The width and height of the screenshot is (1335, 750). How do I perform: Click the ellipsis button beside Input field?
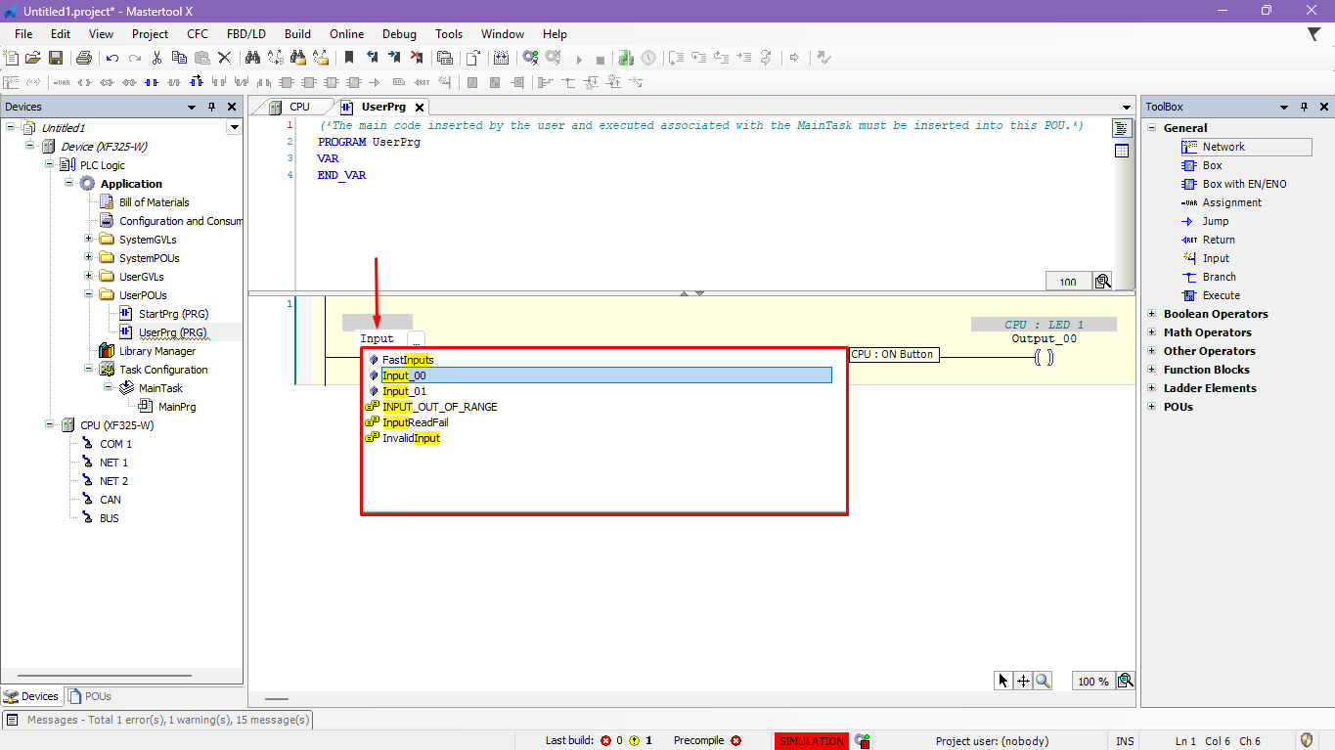pyautogui.click(x=416, y=339)
